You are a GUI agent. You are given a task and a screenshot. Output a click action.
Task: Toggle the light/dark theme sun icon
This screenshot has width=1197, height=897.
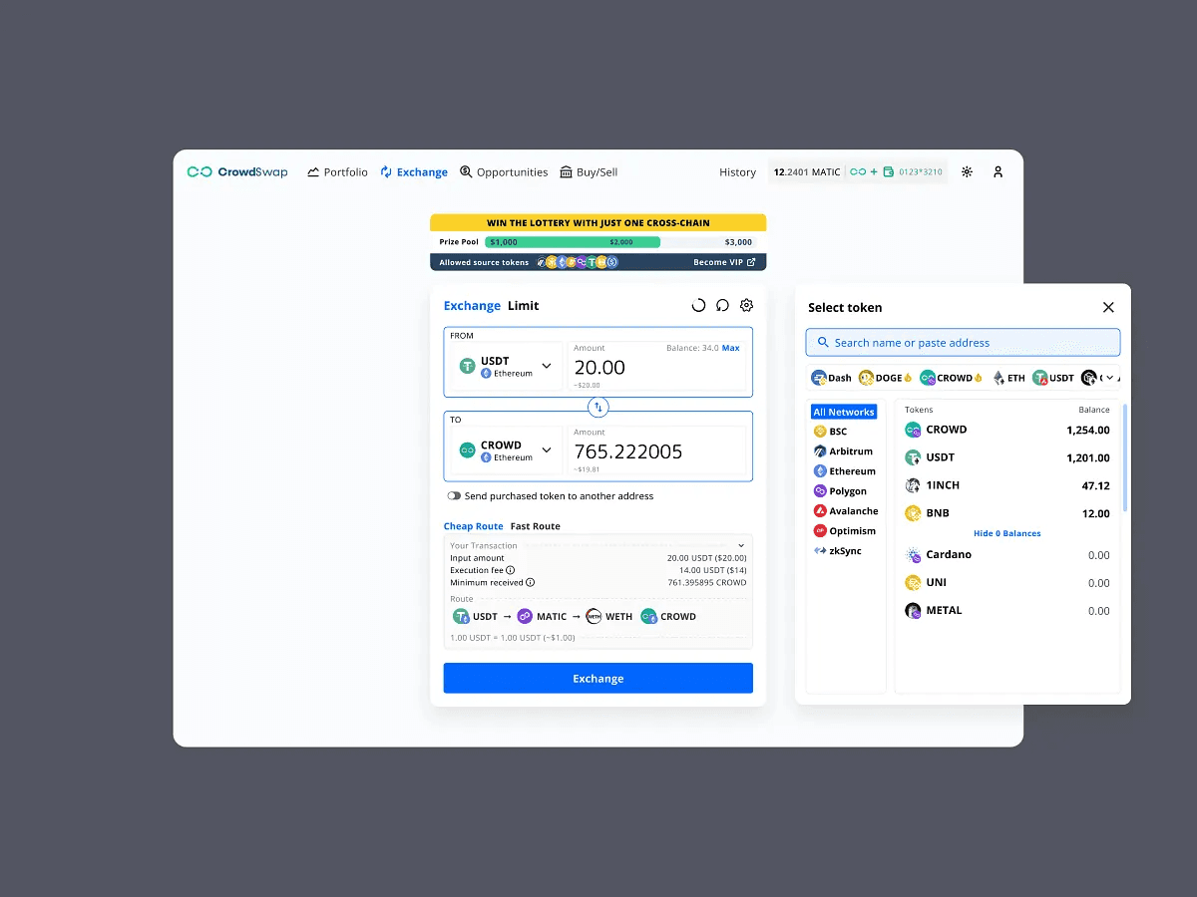(967, 172)
